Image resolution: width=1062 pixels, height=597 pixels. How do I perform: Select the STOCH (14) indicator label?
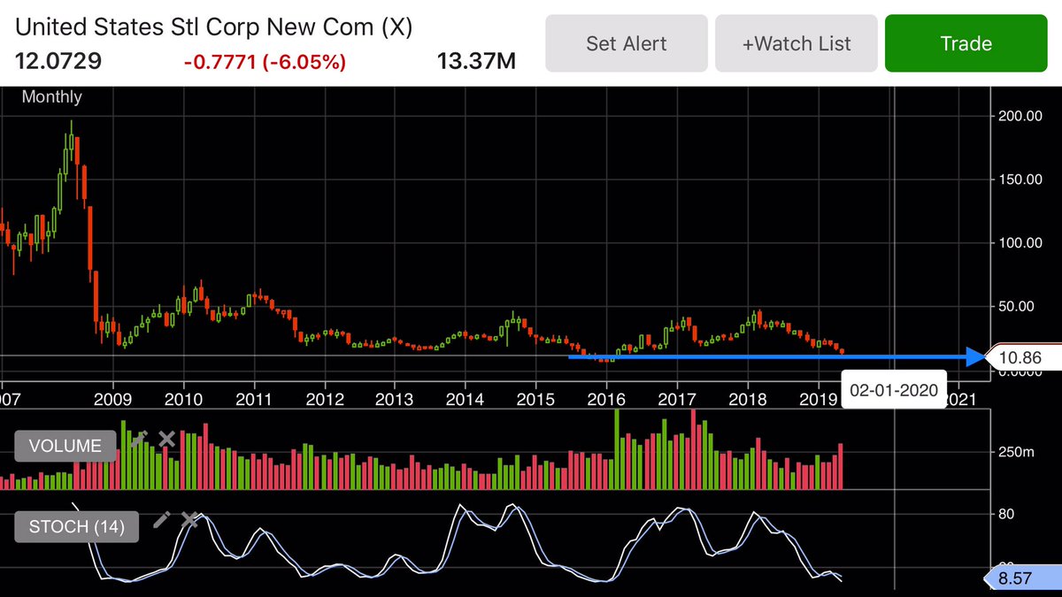pyautogui.click(x=76, y=527)
